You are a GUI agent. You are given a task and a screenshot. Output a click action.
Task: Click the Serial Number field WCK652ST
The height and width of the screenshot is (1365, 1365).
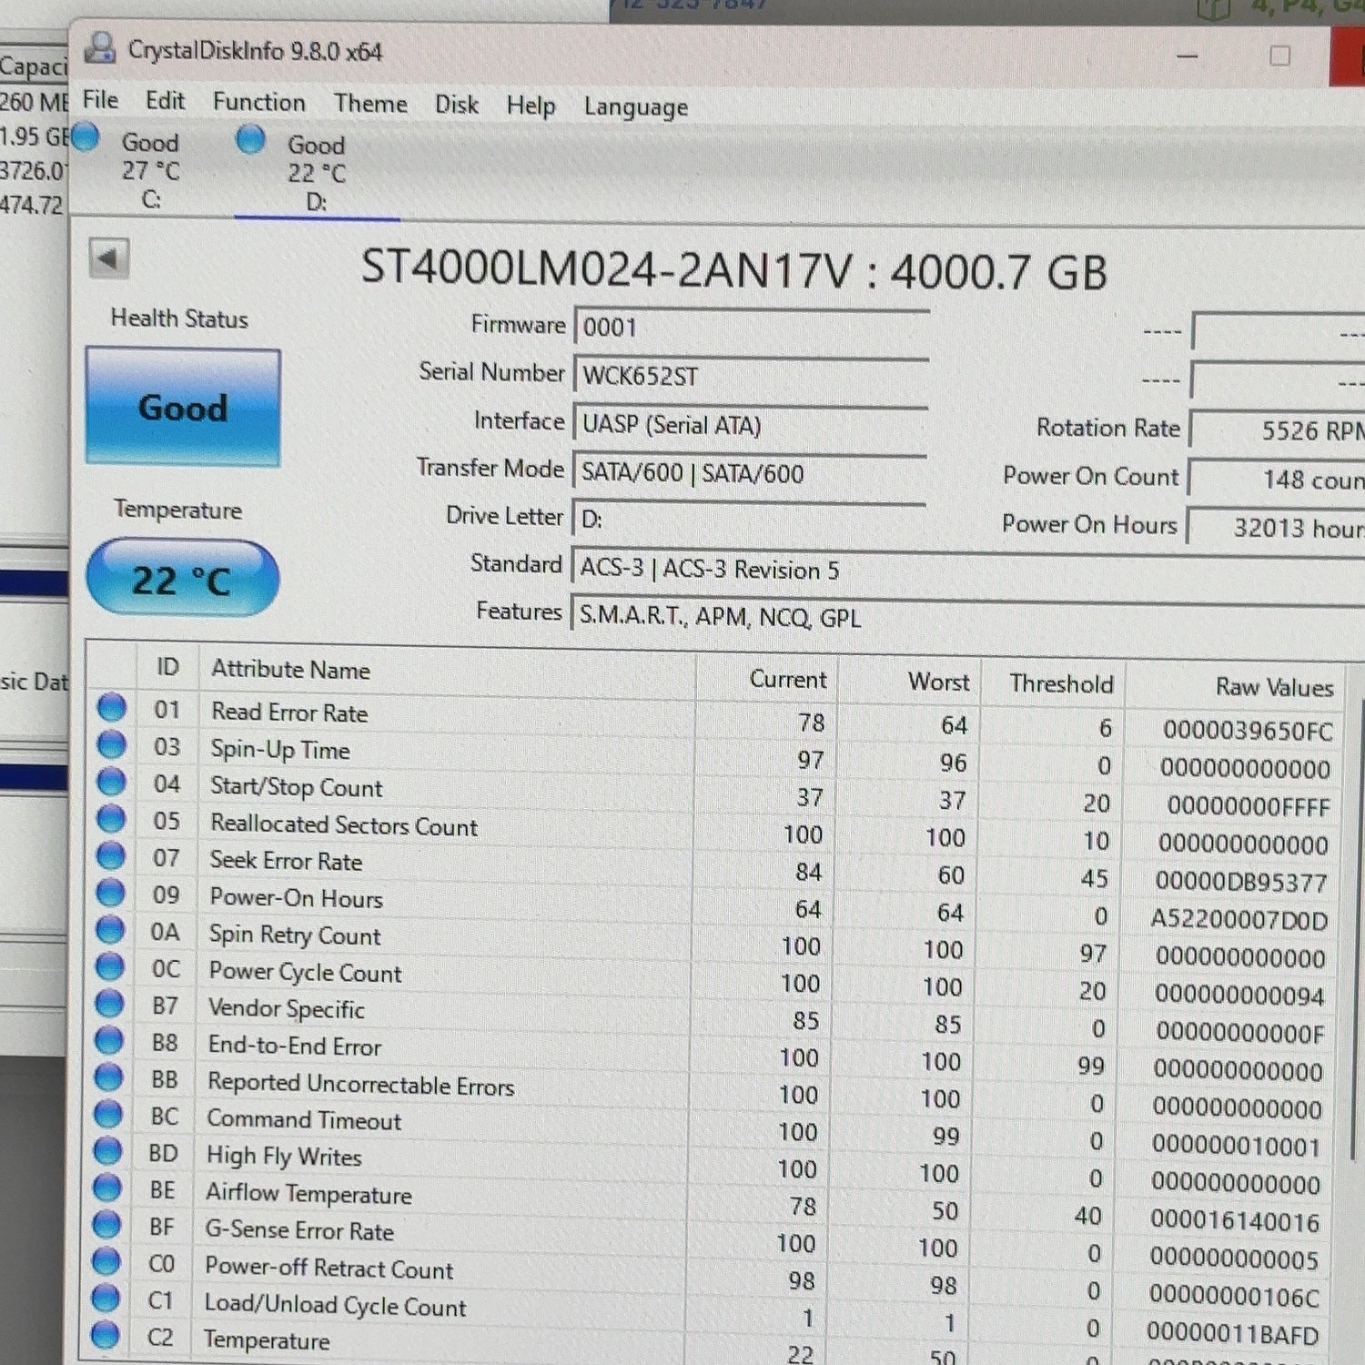point(751,376)
